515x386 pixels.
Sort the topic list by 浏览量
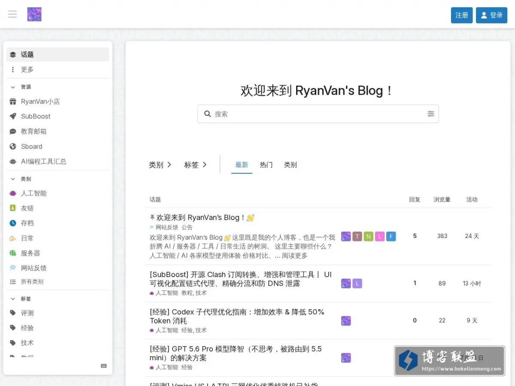tap(442, 199)
